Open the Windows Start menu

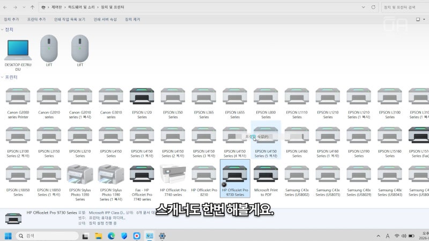pyautogui.click(x=8, y=236)
